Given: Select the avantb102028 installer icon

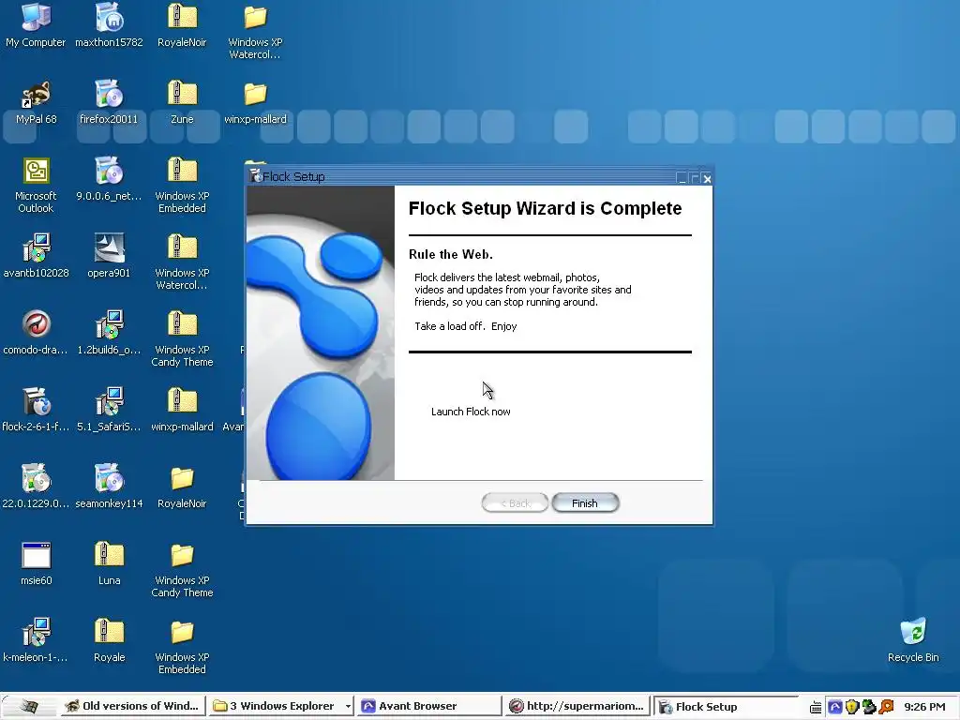Looking at the screenshot, I should (36, 256).
